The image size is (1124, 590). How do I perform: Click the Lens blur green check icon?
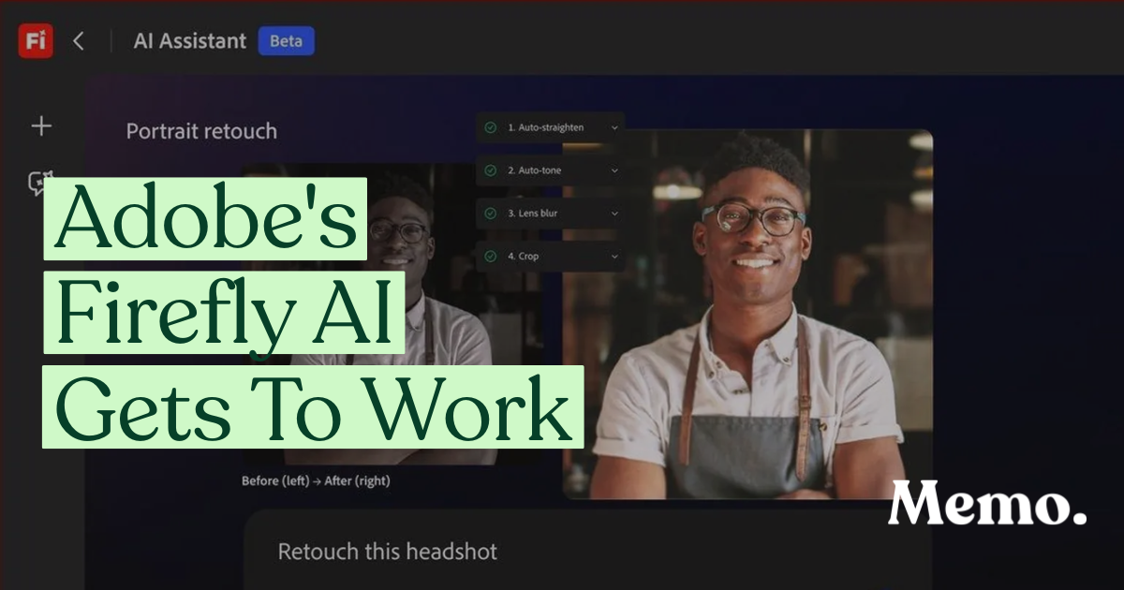tap(490, 214)
